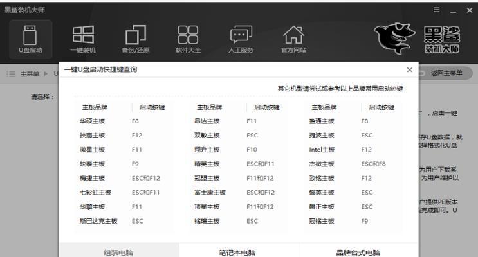478x257 pixels.
Task: Select the 捷波主板 entry
Action: point(321,135)
